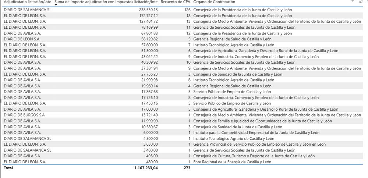The height and width of the screenshot is (178, 368).
Task: Select DIARIO DE SALAMANCA SL in the 3.480,00 row
Action: (x=28, y=150)
